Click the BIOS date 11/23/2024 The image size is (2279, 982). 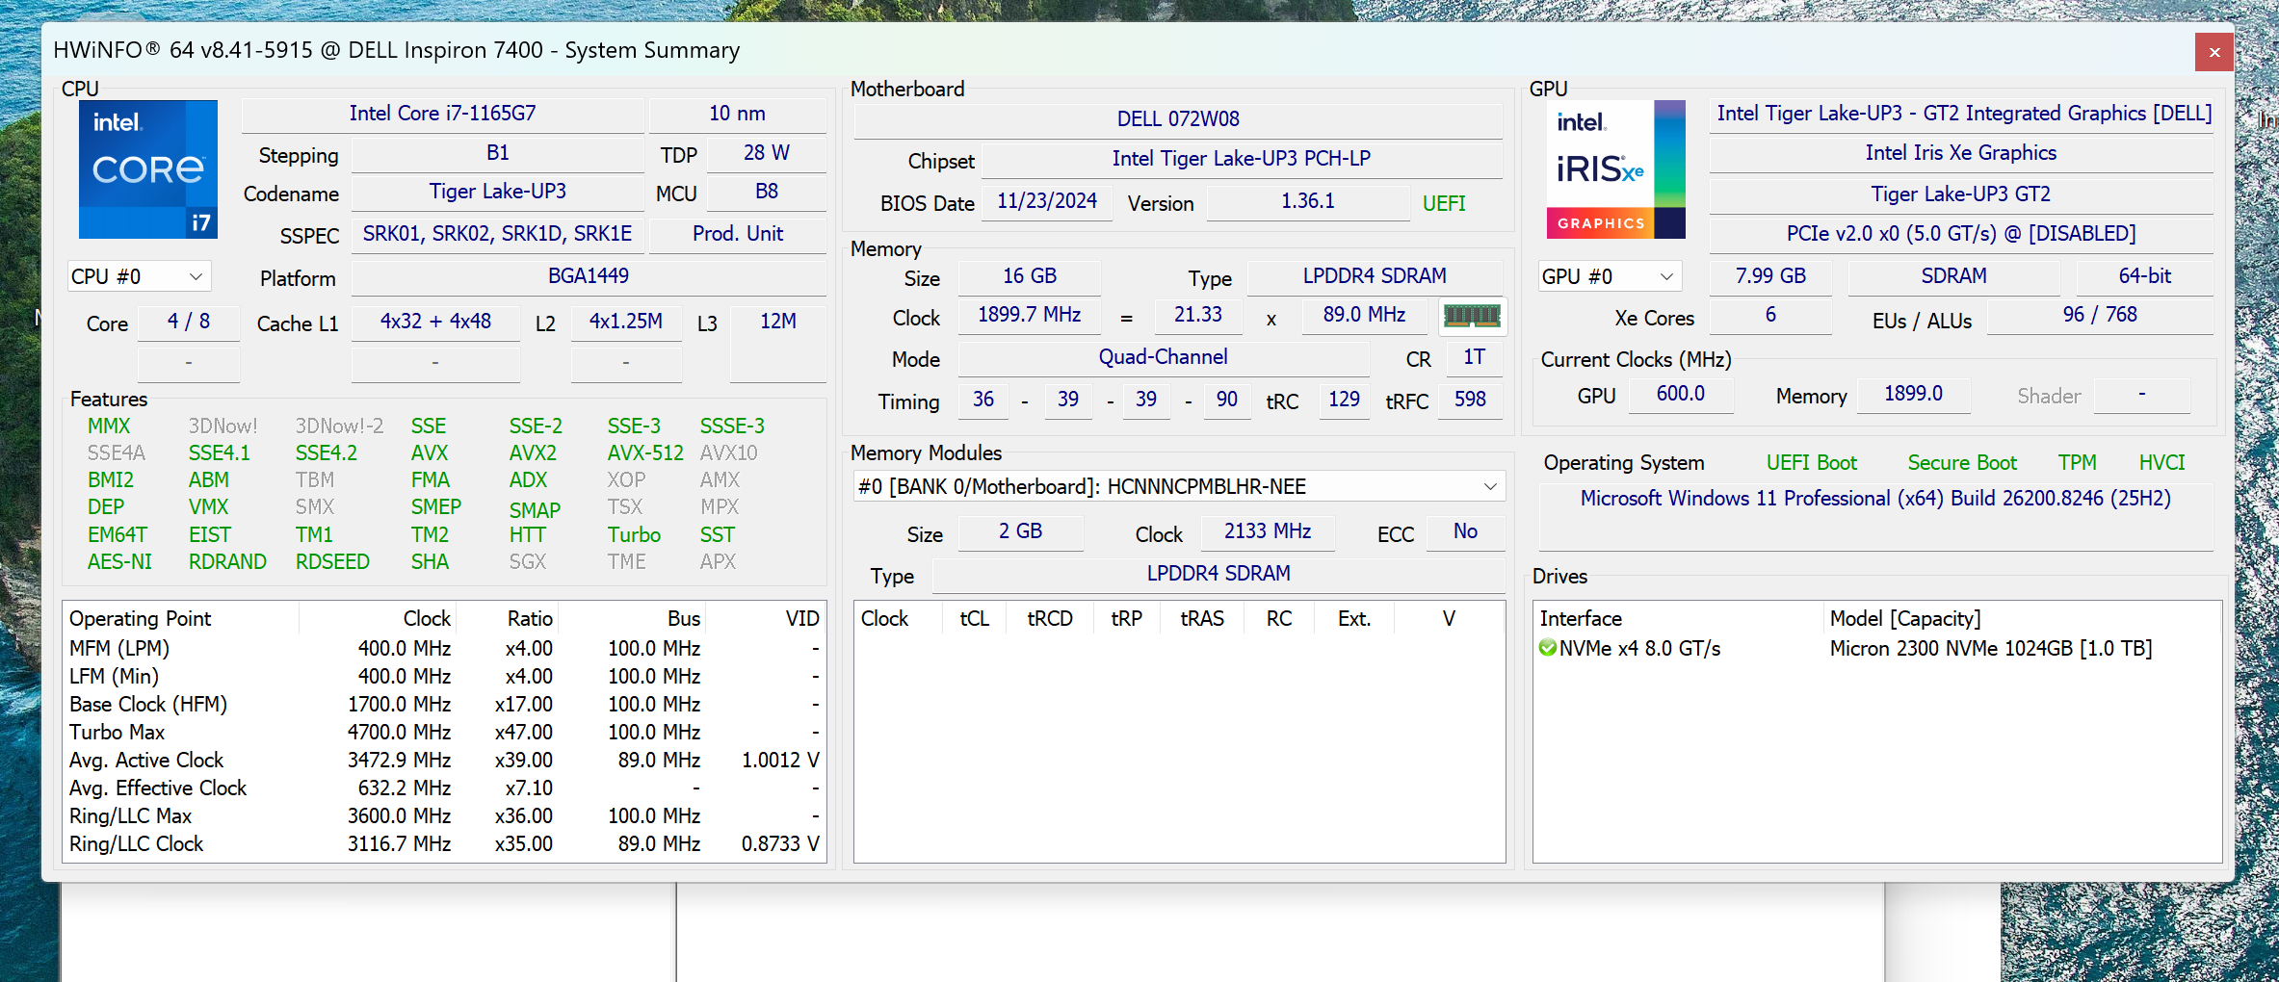point(1047,201)
